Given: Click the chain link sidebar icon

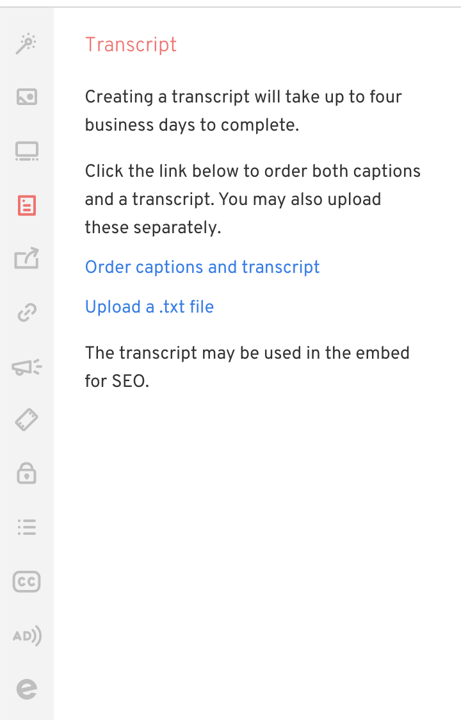Looking at the screenshot, I should tap(27, 313).
